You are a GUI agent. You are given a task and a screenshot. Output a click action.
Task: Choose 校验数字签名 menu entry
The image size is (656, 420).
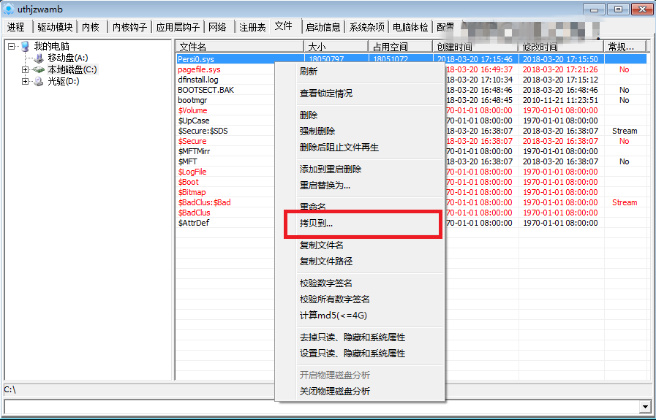pyautogui.click(x=360, y=283)
